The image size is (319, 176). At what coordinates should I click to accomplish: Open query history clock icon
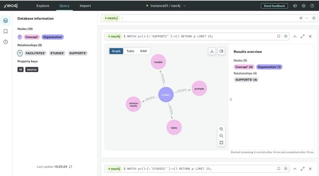6,42
